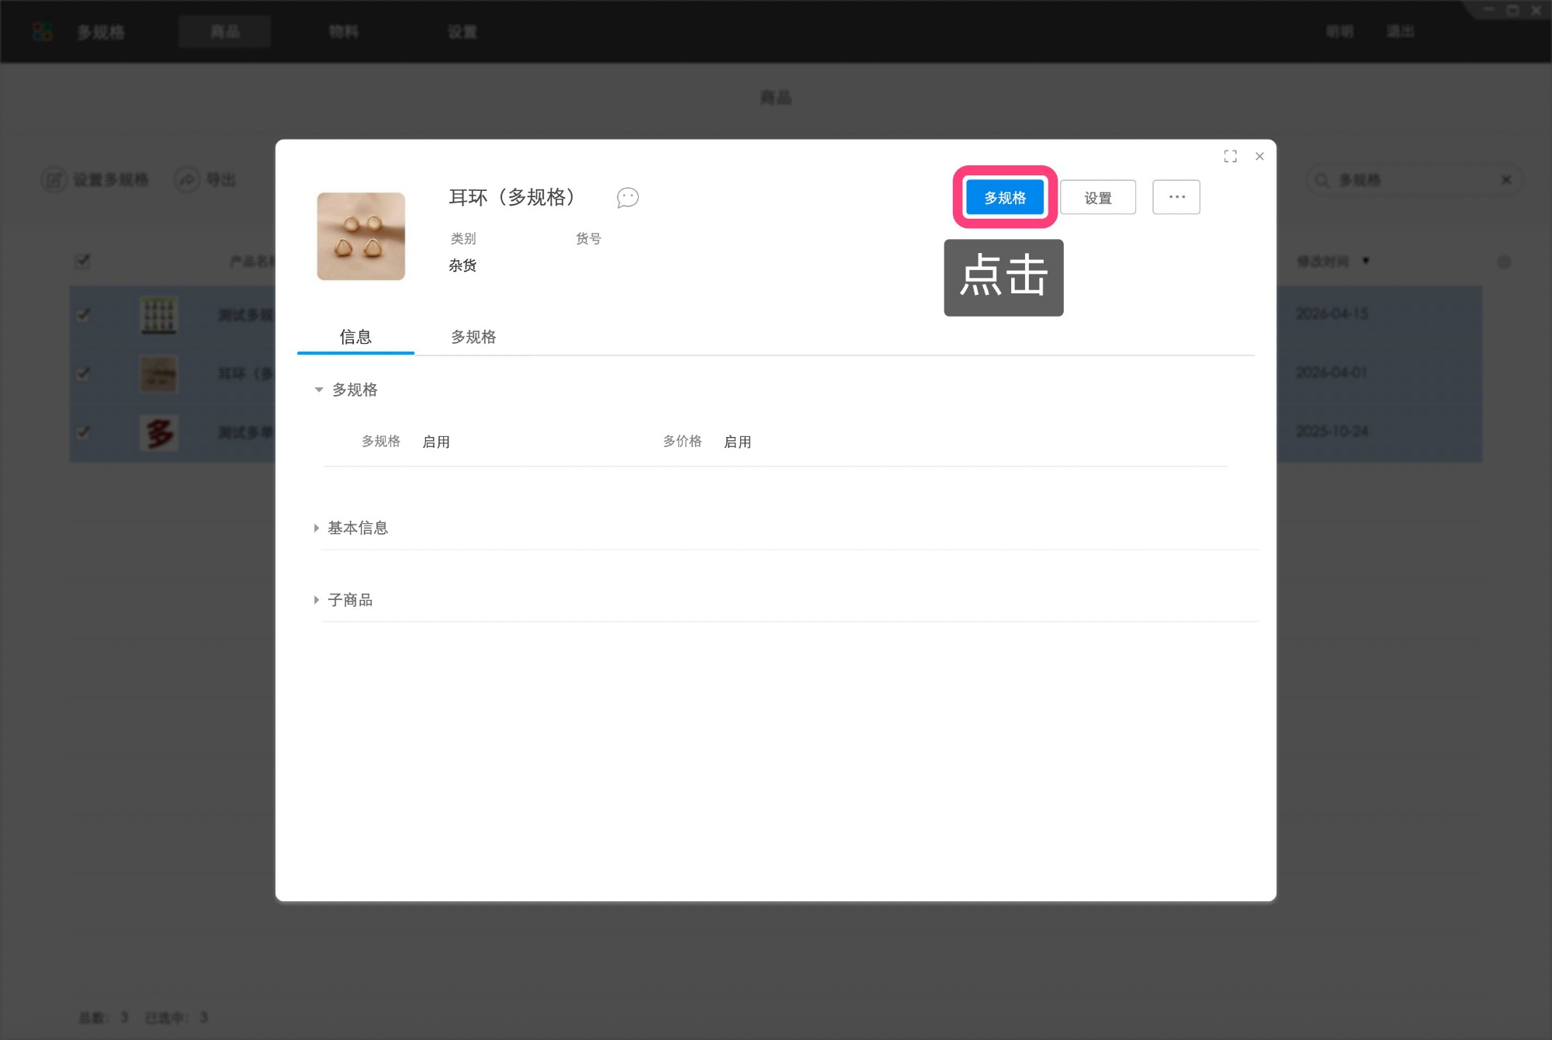
Task: Click the category value 杂货
Action: (462, 265)
